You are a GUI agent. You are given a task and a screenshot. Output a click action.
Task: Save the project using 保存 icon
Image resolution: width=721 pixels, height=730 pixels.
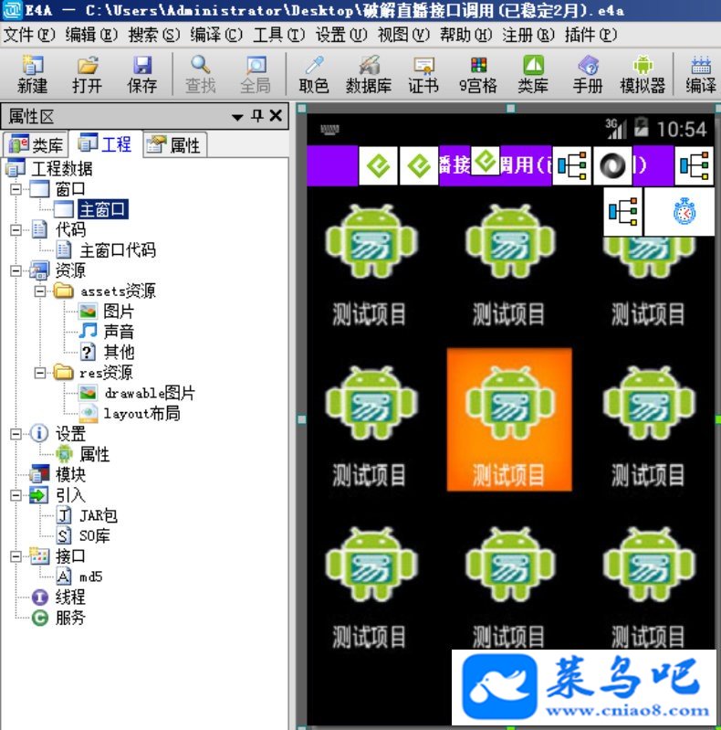point(141,74)
